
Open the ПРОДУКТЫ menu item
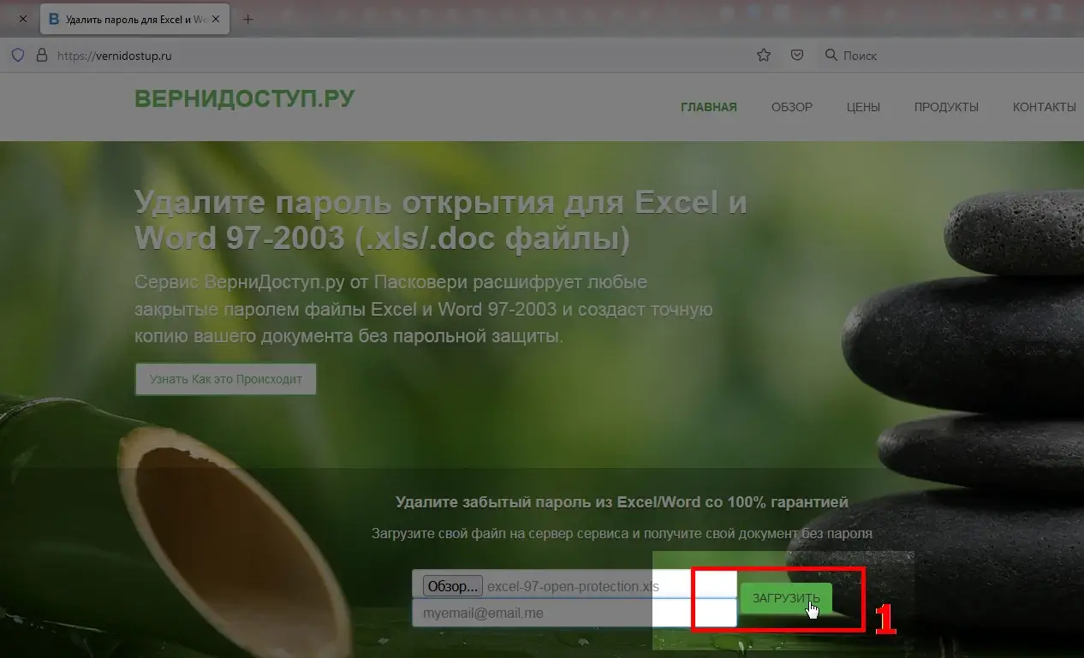click(946, 107)
